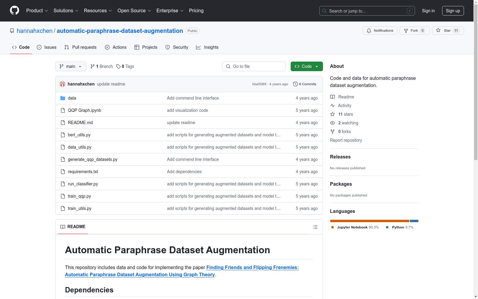
Task: Open the Projects tab
Action: (146, 47)
